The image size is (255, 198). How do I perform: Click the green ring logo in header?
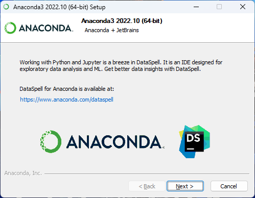(10, 28)
